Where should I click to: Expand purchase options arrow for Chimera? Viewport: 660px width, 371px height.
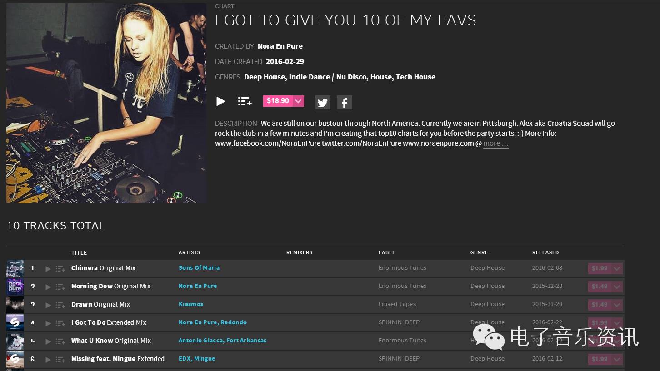coord(617,268)
